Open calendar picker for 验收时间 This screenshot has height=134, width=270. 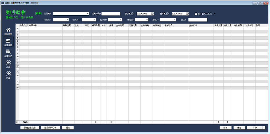(187, 14)
